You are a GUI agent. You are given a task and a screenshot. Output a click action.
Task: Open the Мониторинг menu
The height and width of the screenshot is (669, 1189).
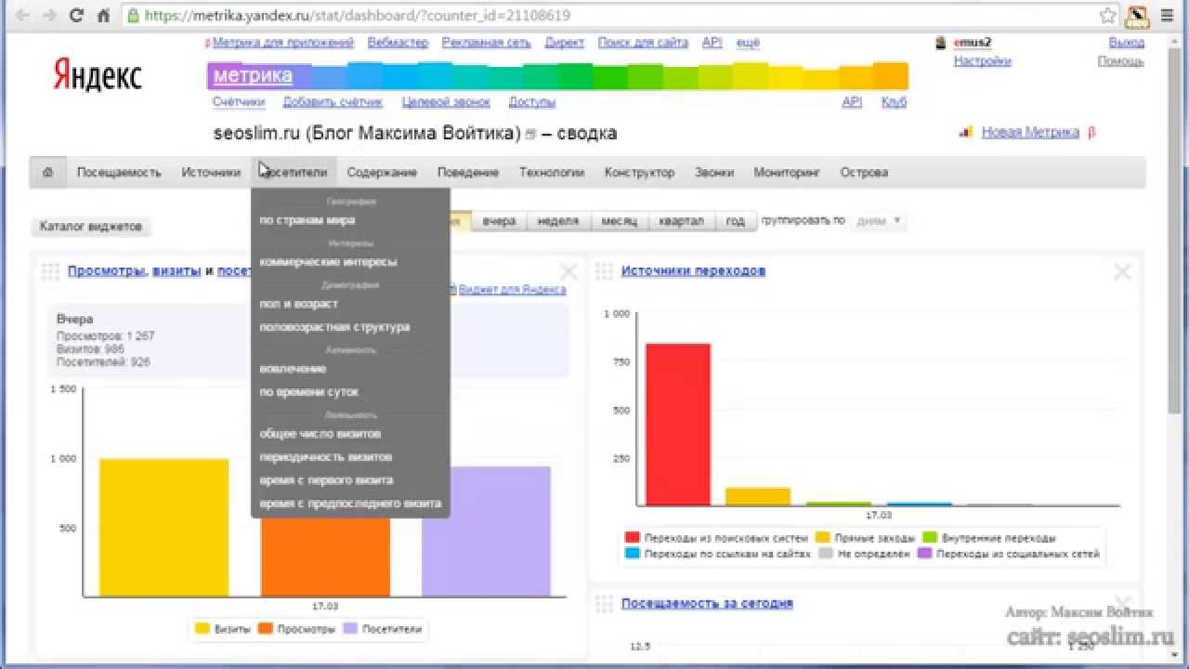click(787, 172)
